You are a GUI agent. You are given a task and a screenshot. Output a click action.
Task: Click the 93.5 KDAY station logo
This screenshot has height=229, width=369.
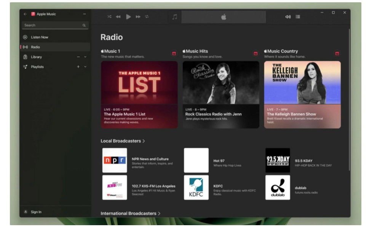(x=278, y=160)
